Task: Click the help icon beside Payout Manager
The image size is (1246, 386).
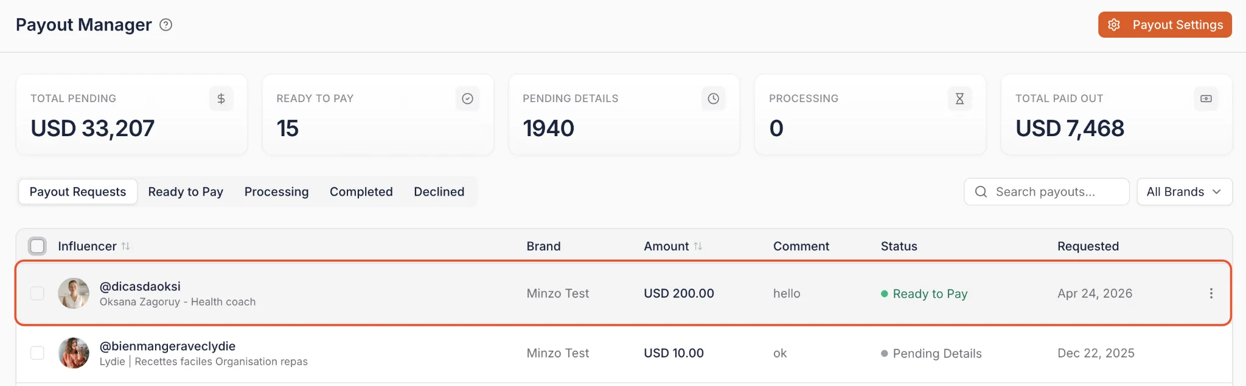Action: 165,25
